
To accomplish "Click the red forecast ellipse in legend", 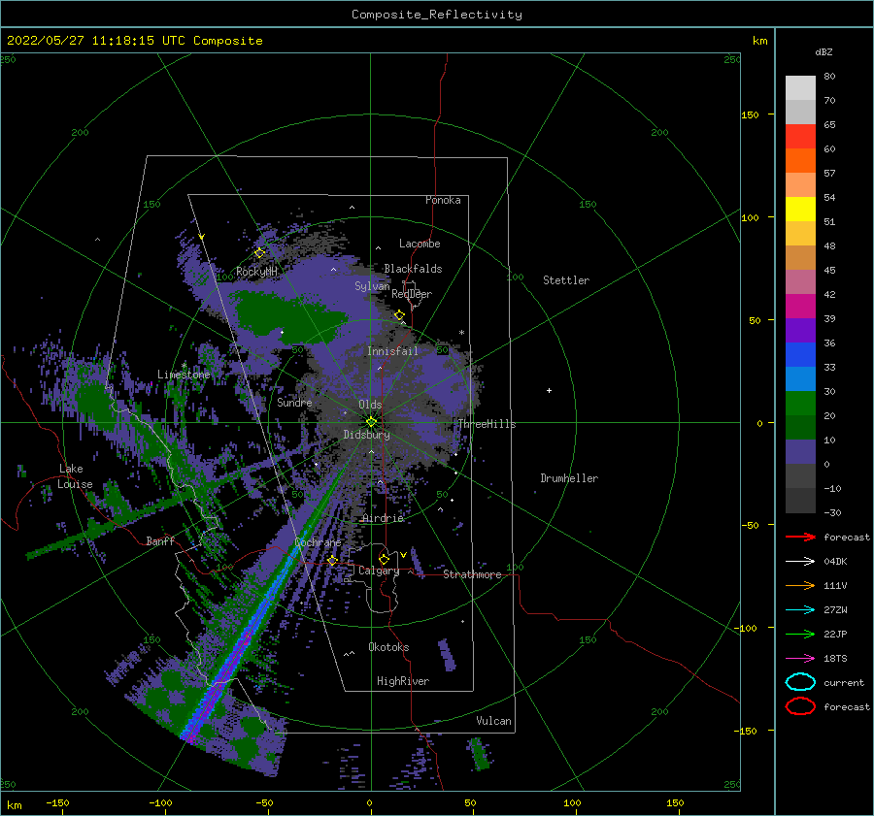I will click(x=800, y=706).
